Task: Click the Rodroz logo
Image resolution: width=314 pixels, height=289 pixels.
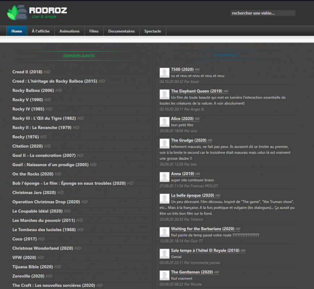Action: [37, 13]
